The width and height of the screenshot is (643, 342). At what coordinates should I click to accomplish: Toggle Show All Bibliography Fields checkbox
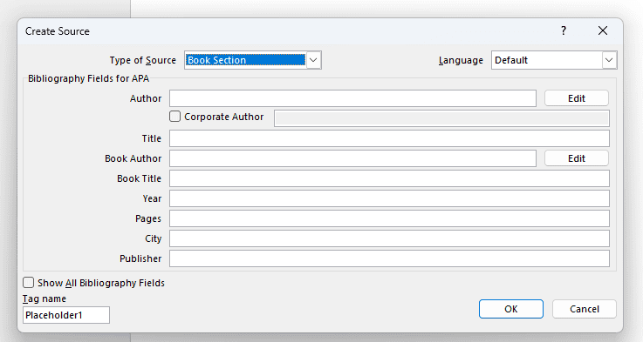[x=28, y=283]
